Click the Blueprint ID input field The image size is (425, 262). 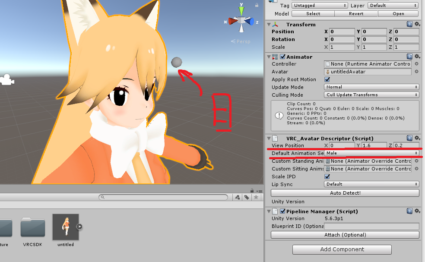click(371, 226)
